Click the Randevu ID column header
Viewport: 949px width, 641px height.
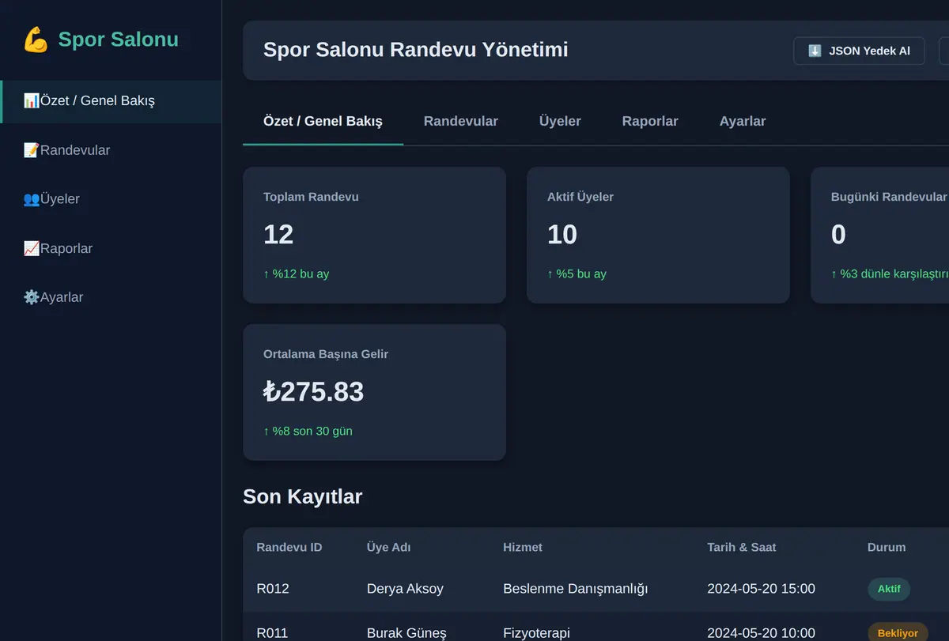[x=289, y=547]
